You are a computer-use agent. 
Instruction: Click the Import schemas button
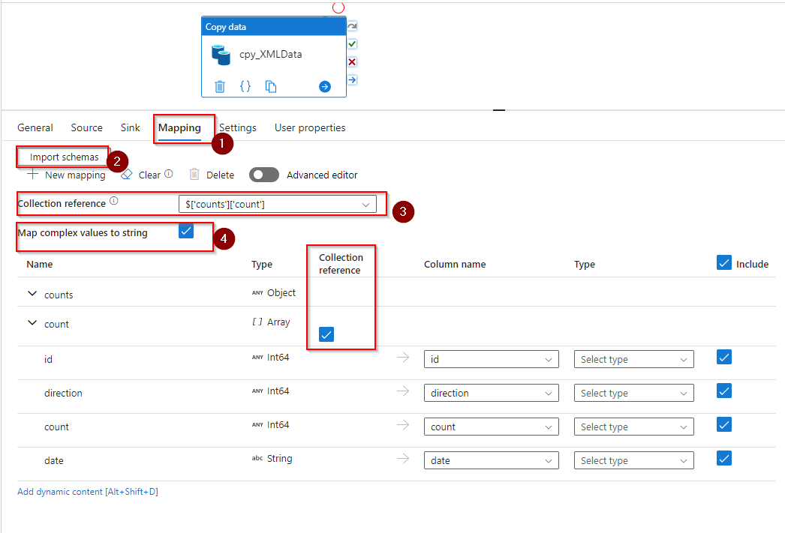click(64, 157)
